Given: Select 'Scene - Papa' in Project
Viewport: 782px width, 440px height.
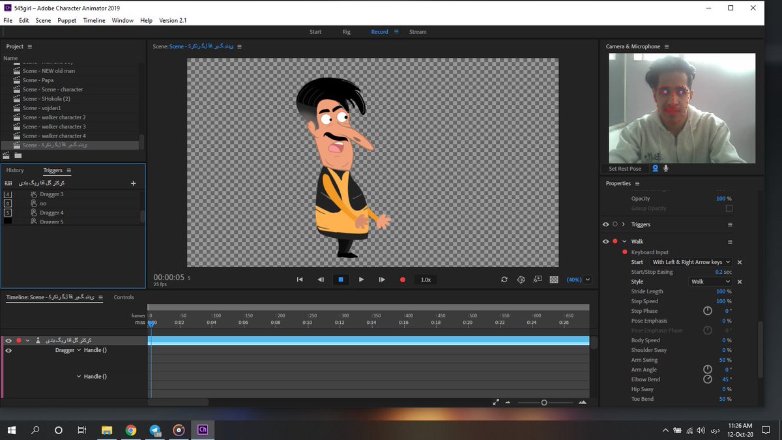Looking at the screenshot, I should pyautogui.click(x=38, y=80).
